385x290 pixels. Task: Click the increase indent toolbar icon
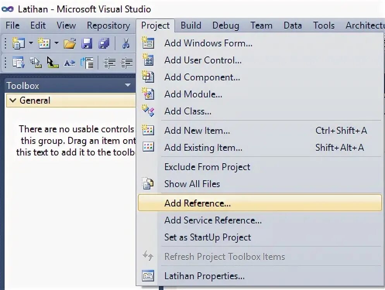tap(126, 63)
